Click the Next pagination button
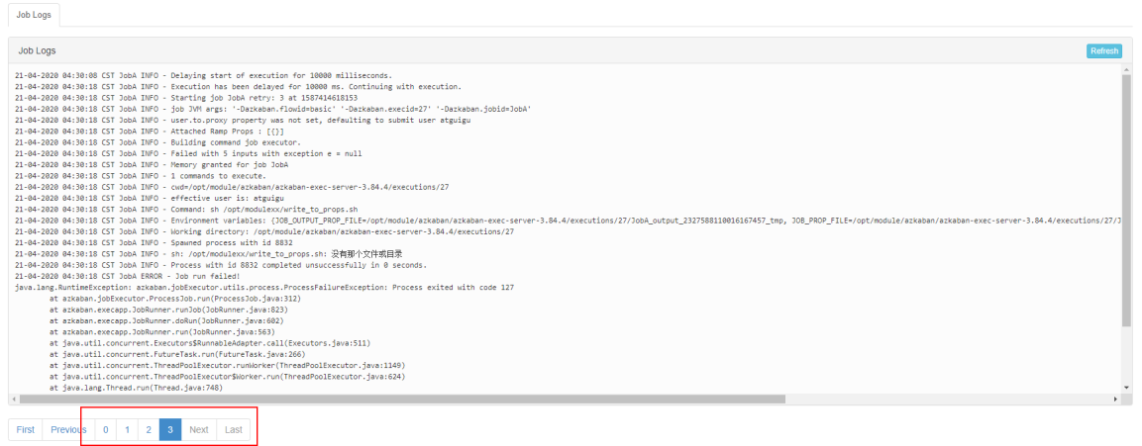The height and width of the screenshot is (446, 1142). tap(199, 430)
